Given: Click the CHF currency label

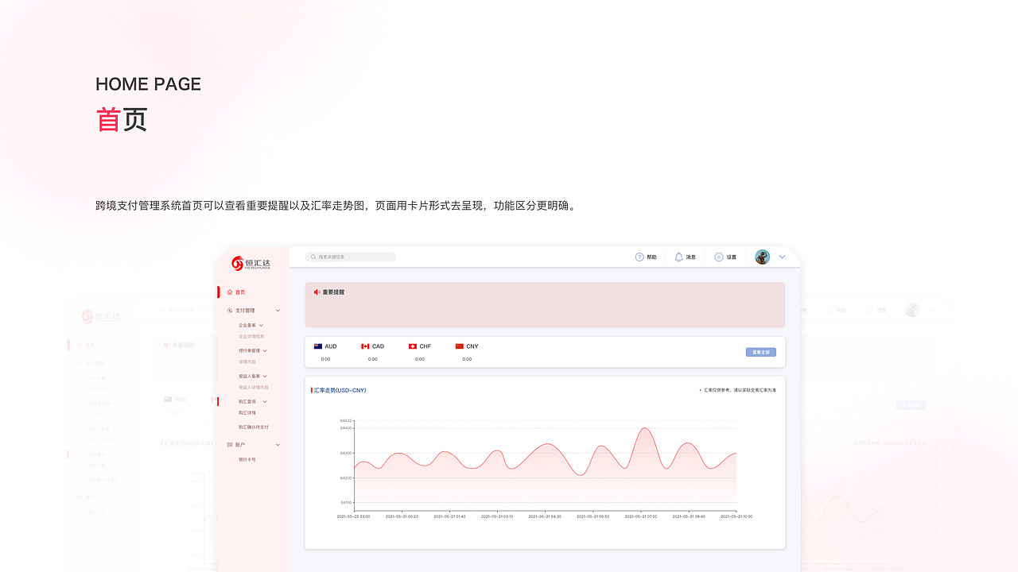Looking at the screenshot, I should click(425, 346).
